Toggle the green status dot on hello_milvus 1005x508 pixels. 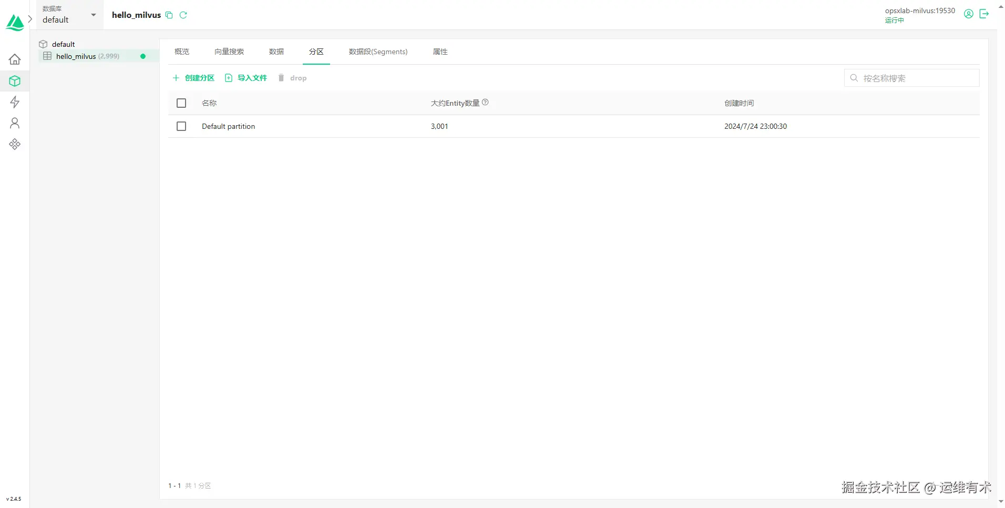(x=143, y=56)
